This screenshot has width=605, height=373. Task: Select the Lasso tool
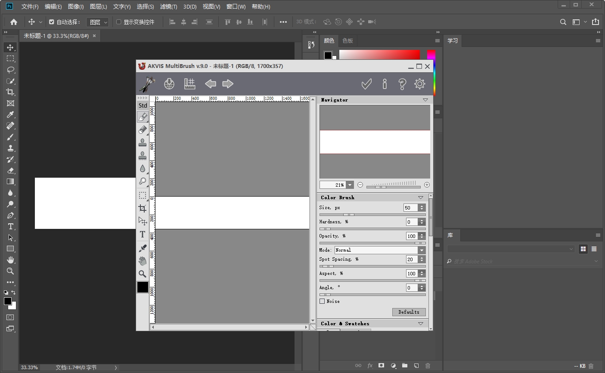[x=10, y=70]
